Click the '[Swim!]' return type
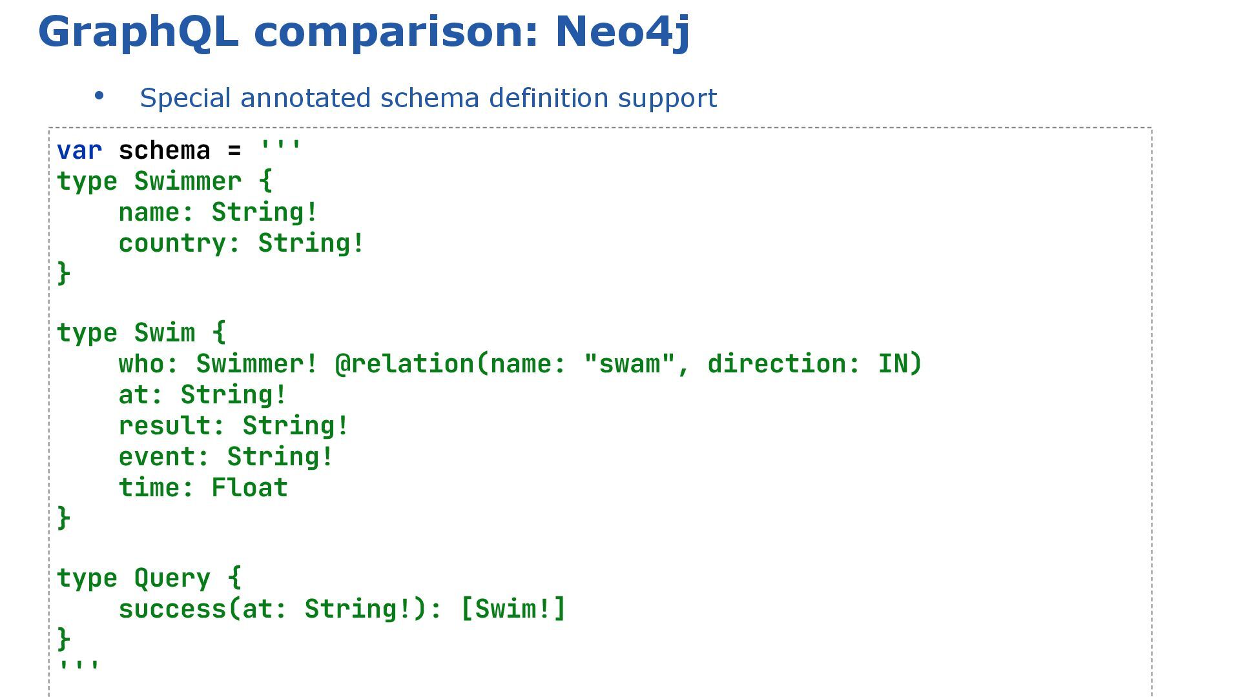Screen dimensions: 1240x697 pyautogui.click(x=513, y=609)
